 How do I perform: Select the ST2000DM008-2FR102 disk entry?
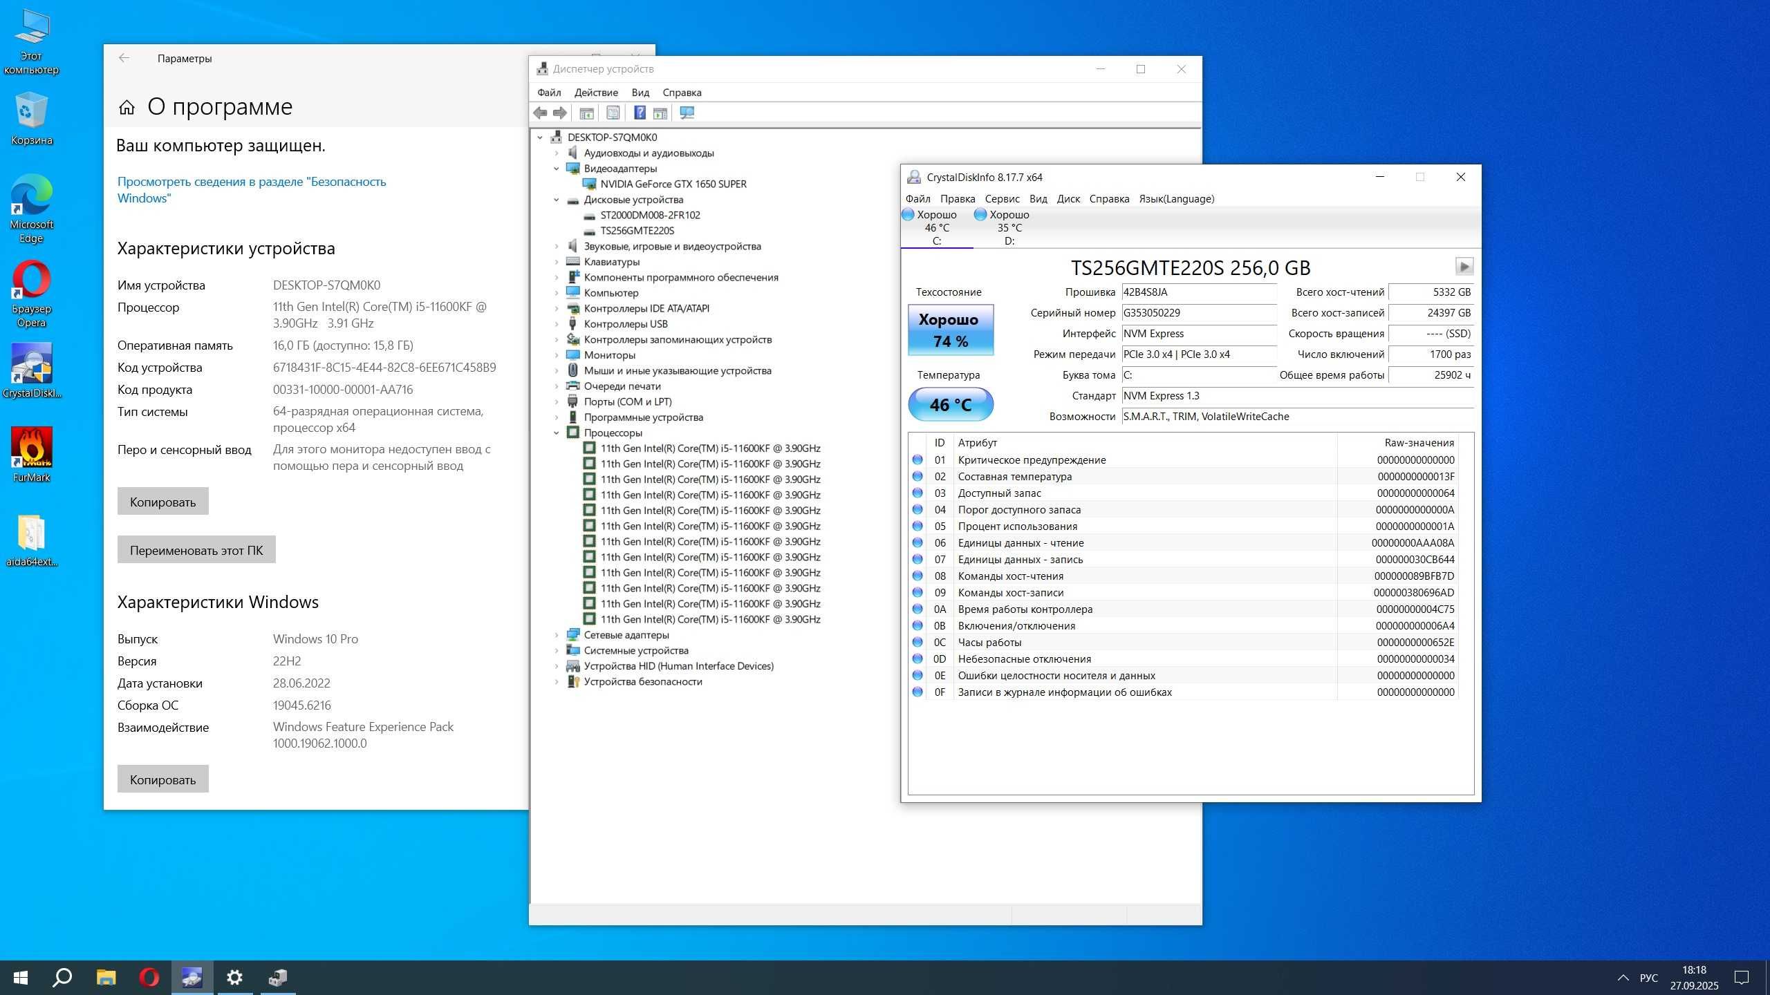650,215
